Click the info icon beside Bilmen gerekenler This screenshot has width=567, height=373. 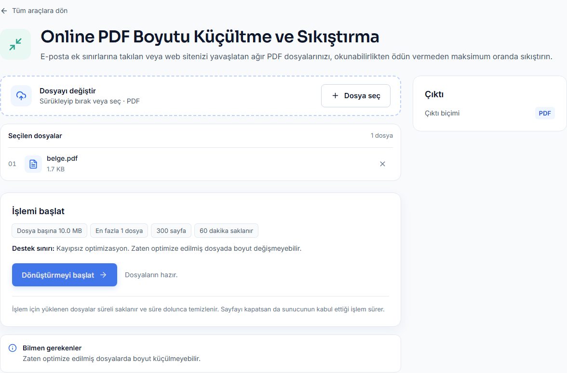(13, 348)
